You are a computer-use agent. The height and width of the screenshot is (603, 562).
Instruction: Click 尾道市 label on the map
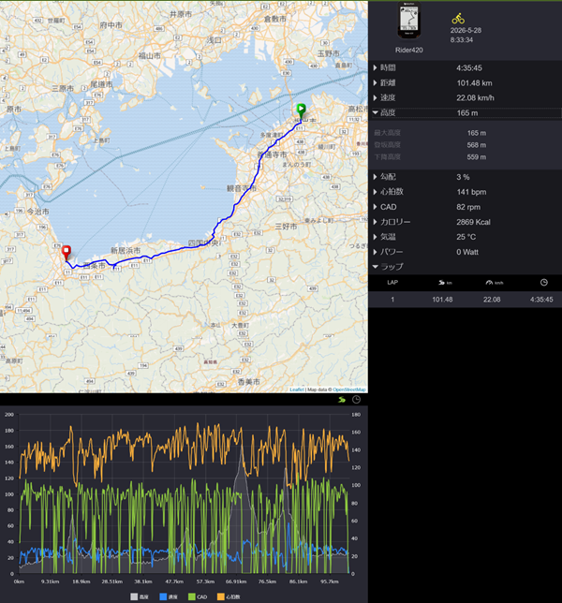(x=101, y=84)
